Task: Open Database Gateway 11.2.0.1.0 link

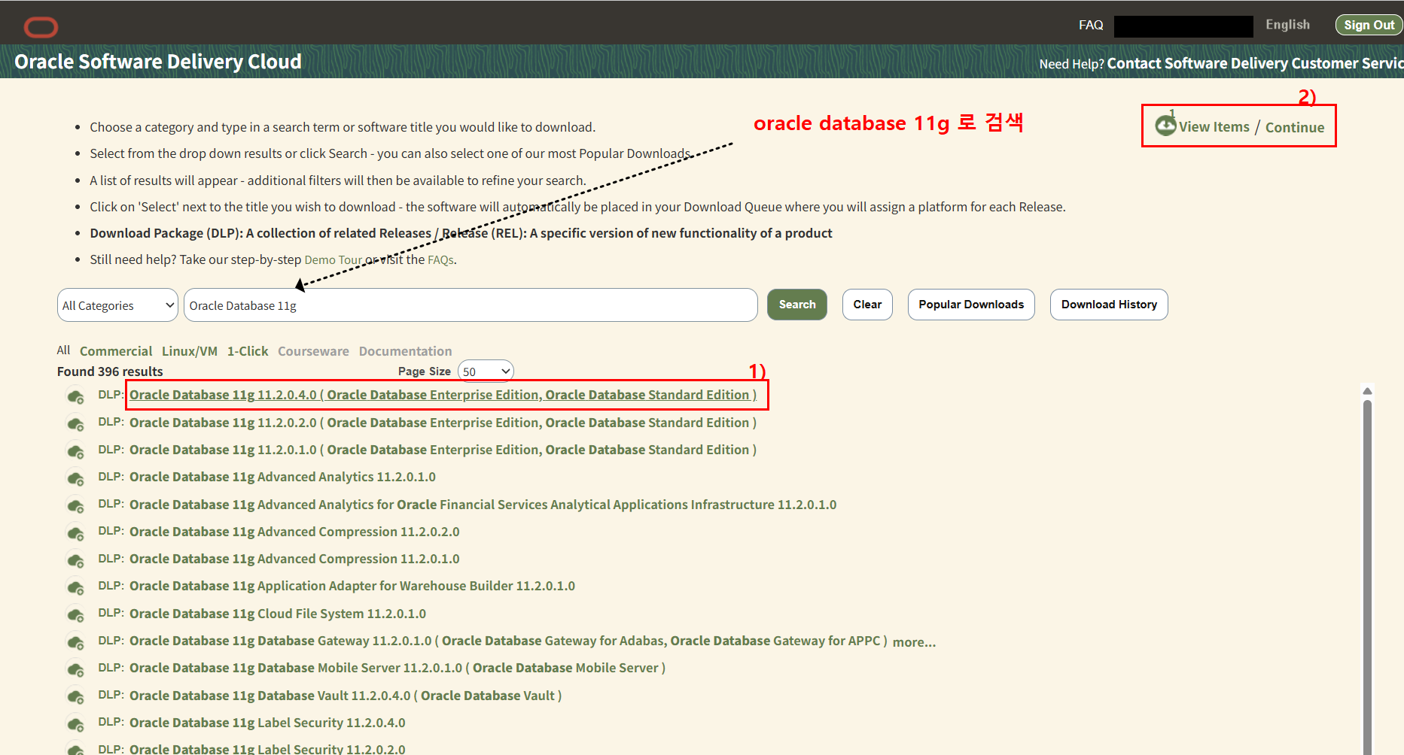Action: [x=508, y=641]
